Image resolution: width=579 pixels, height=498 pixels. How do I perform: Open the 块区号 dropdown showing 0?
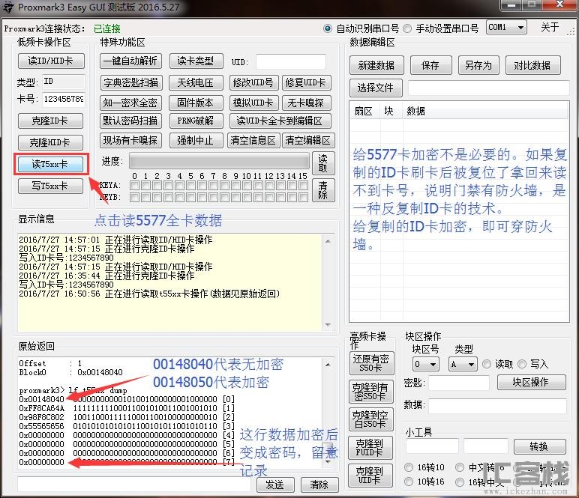(426, 365)
